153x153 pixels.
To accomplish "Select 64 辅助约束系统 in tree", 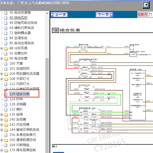I will click(22, 28).
